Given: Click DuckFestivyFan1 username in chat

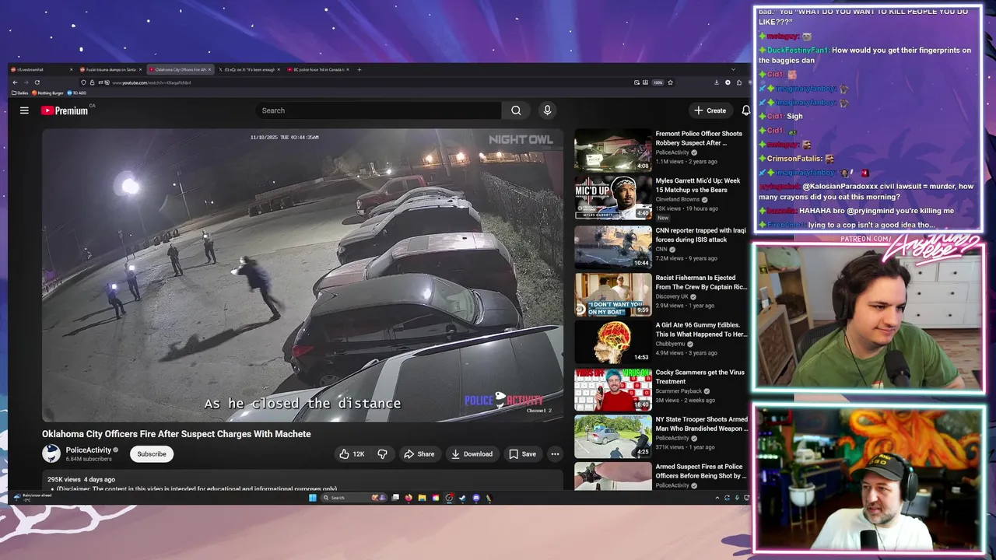Looking at the screenshot, I should tap(798, 50).
